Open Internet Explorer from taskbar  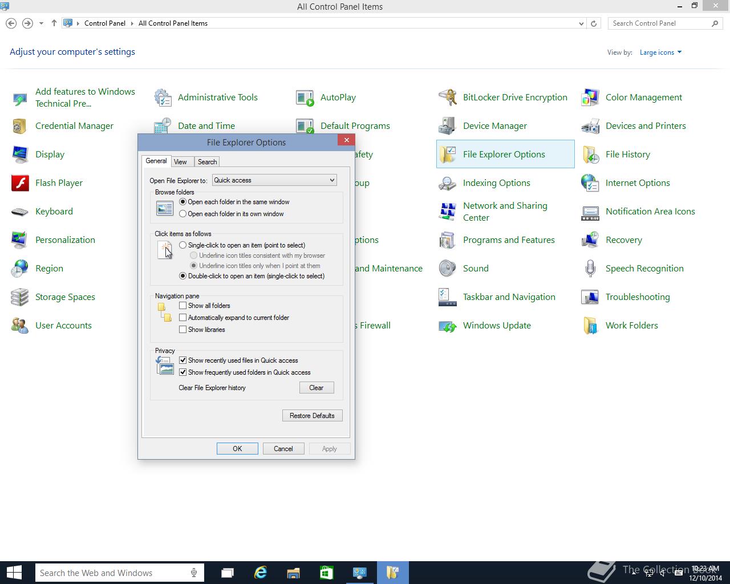point(261,573)
